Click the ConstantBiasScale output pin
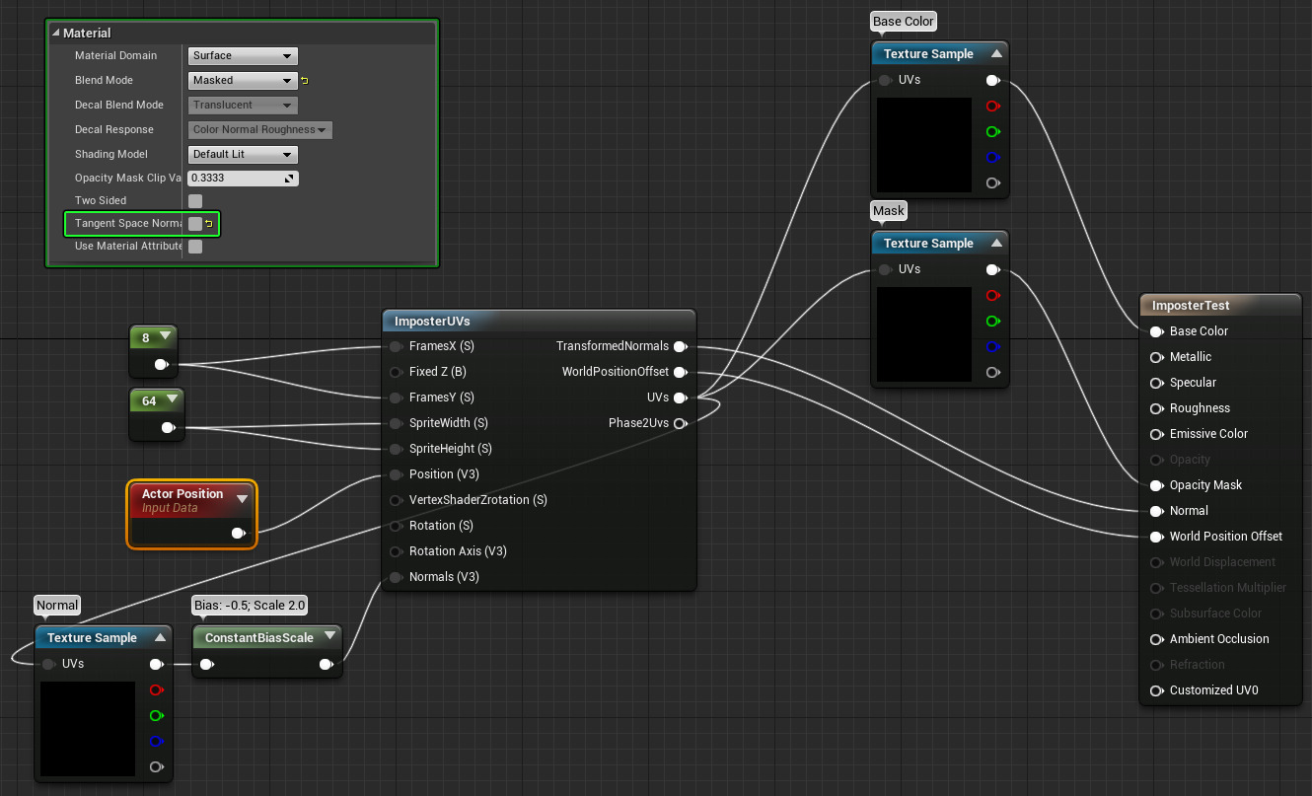This screenshot has height=796, width=1312. (326, 664)
